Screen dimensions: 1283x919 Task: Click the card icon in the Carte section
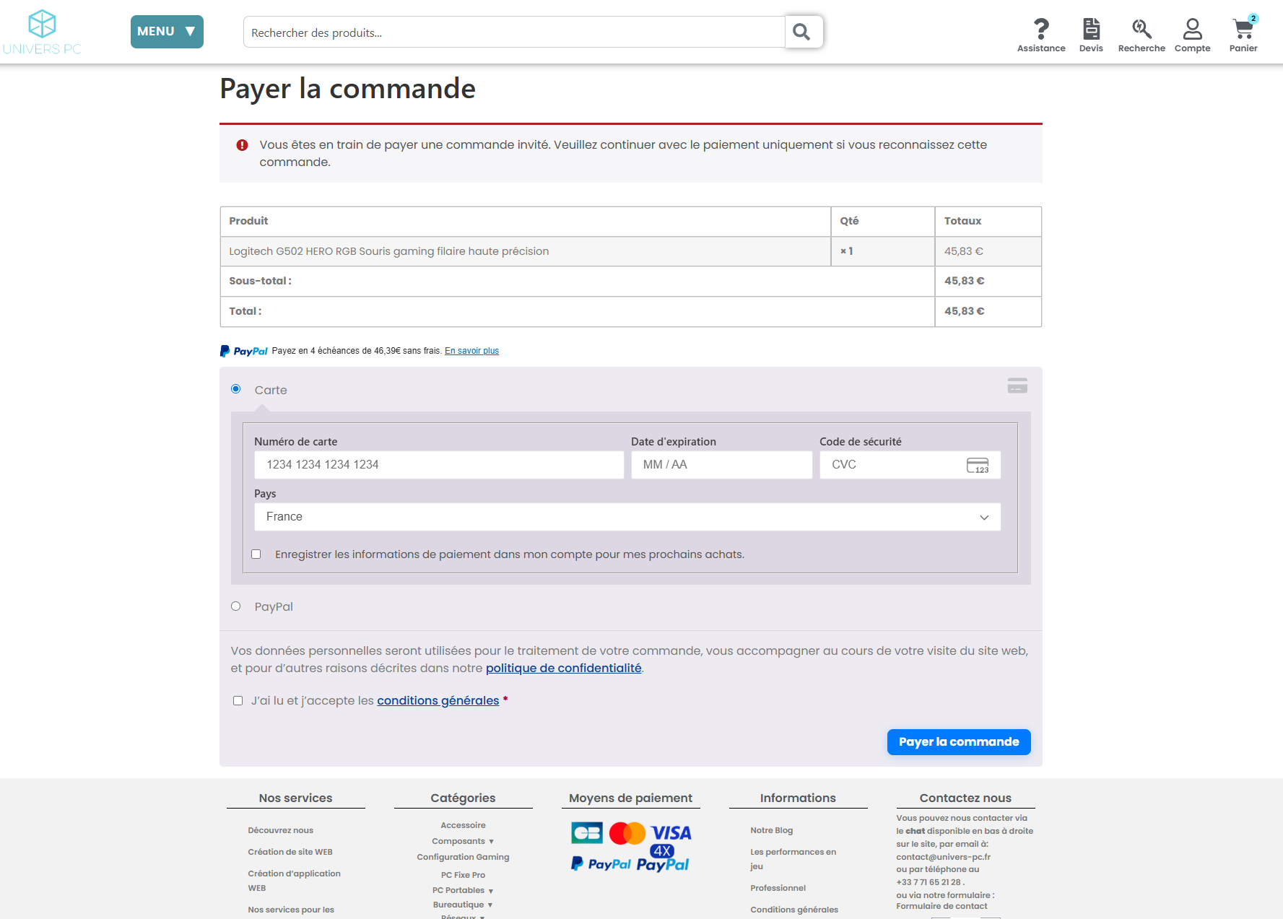click(1017, 385)
